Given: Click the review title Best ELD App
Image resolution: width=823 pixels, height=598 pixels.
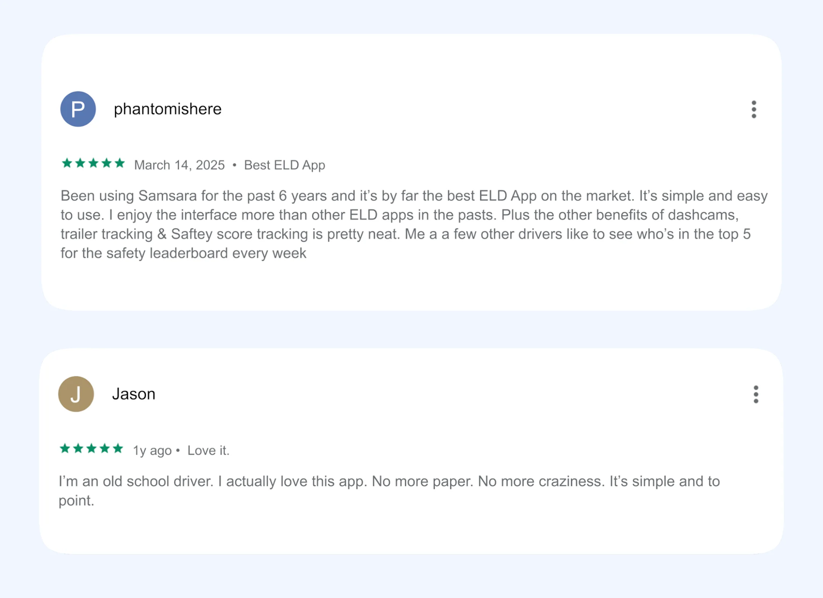Looking at the screenshot, I should point(284,165).
